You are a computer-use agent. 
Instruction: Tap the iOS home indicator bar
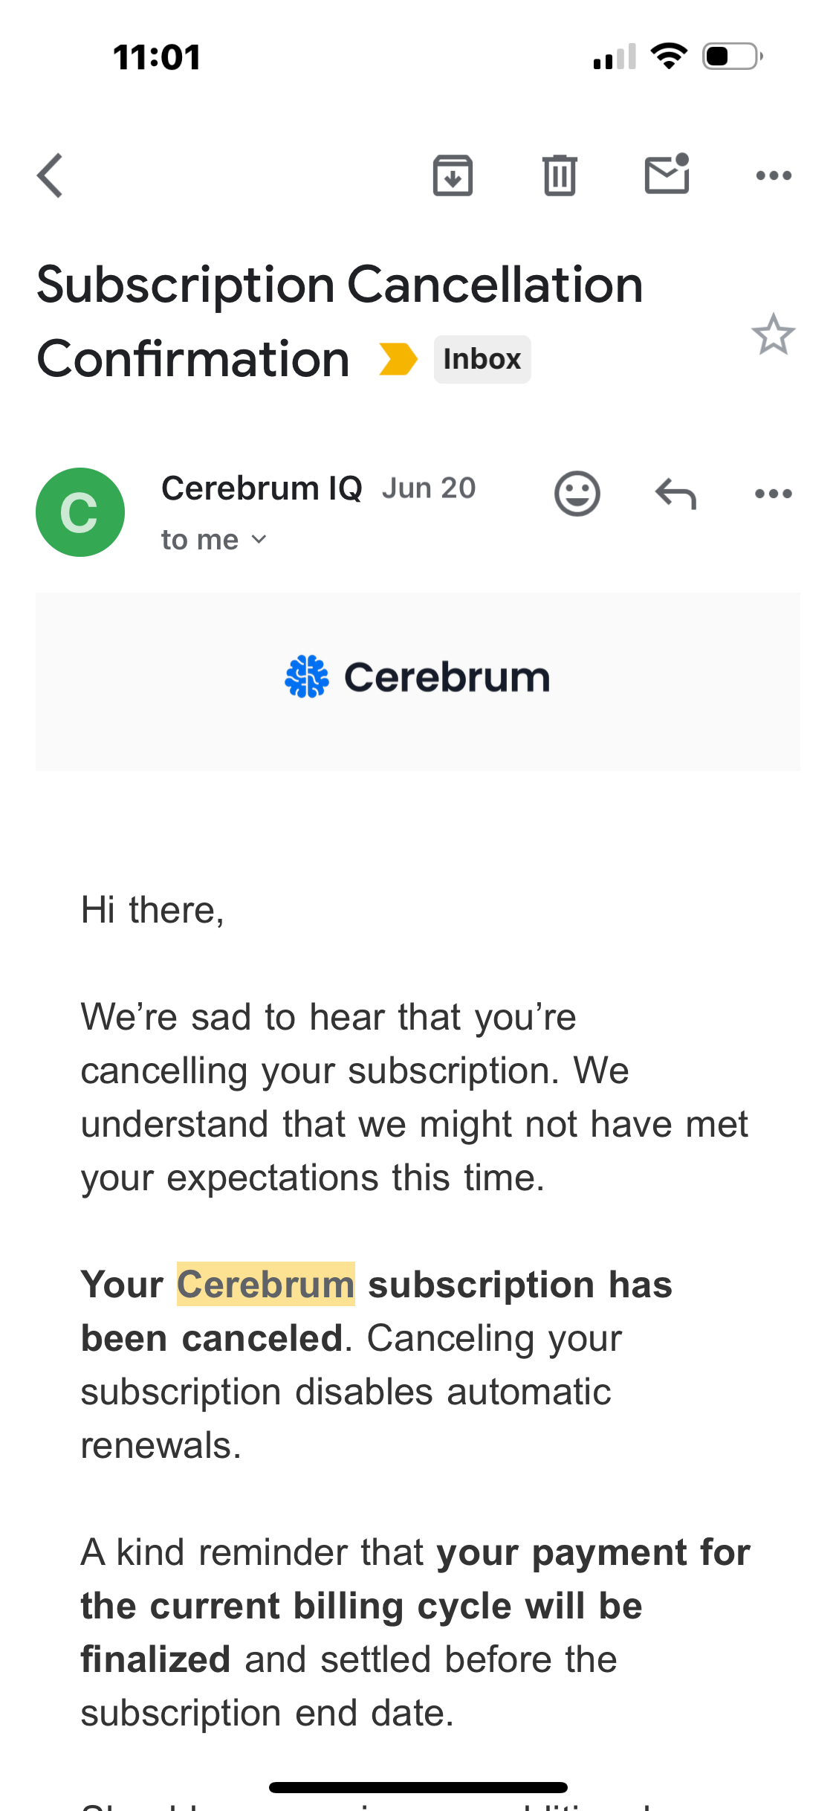418,1787
